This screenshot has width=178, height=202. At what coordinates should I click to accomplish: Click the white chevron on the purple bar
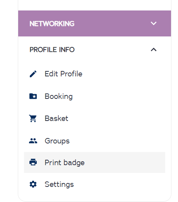[x=154, y=23]
